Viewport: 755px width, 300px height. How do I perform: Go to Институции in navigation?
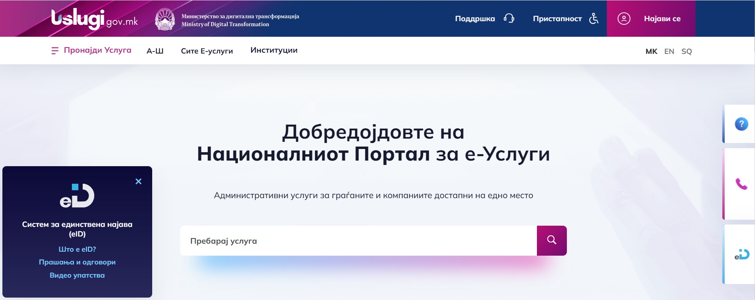tap(274, 50)
